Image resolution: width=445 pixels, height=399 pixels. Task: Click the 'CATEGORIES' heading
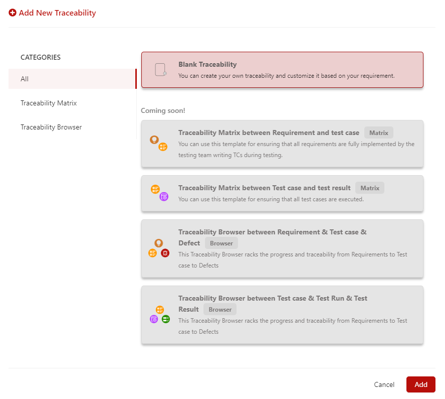pyautogui.click(x=41, y=57)
